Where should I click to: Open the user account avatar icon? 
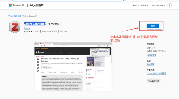(x=169, y=5)
